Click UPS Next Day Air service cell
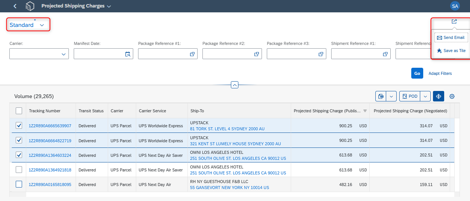 pos(155,185)
